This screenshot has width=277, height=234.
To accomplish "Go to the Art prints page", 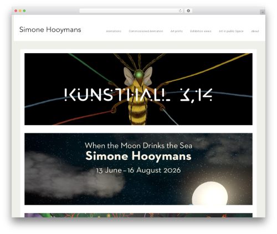I will (x=176, y=31).
